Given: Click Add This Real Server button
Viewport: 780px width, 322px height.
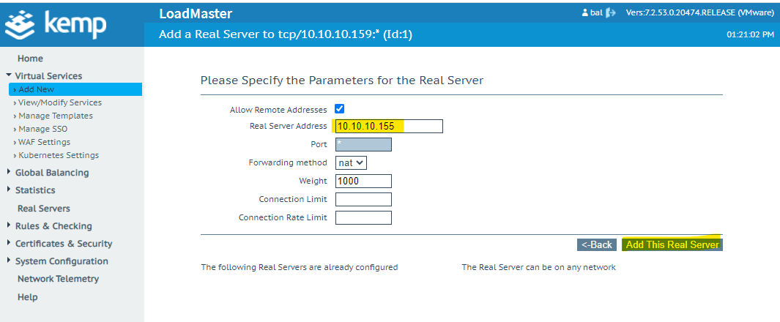Looking at the screenshot, I should click(x=672, y=244).
